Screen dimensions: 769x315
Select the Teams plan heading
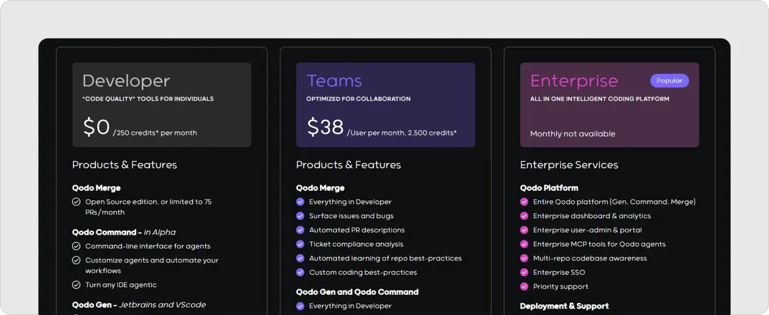[335, 81]
